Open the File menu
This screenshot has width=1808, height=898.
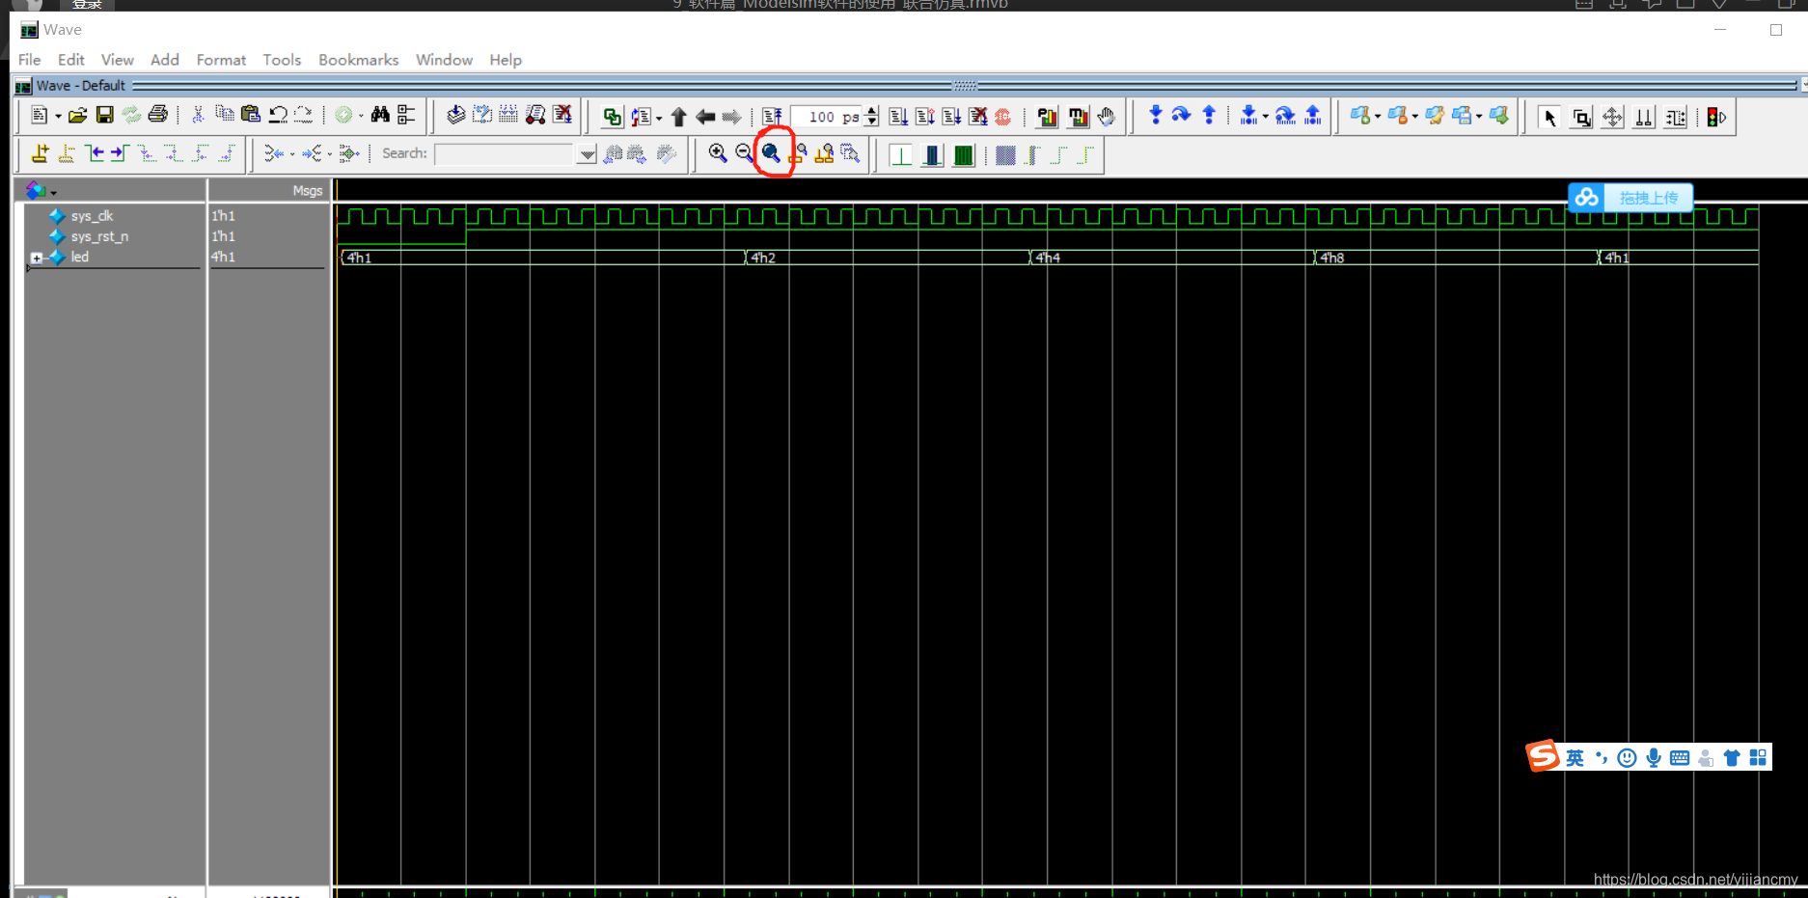tap(30, 60)
